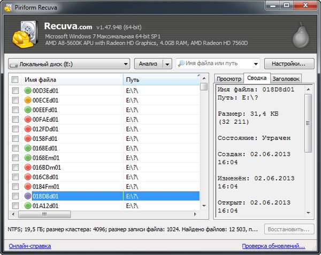Follow the Онлайн-справка link

(x=30, y=246)
